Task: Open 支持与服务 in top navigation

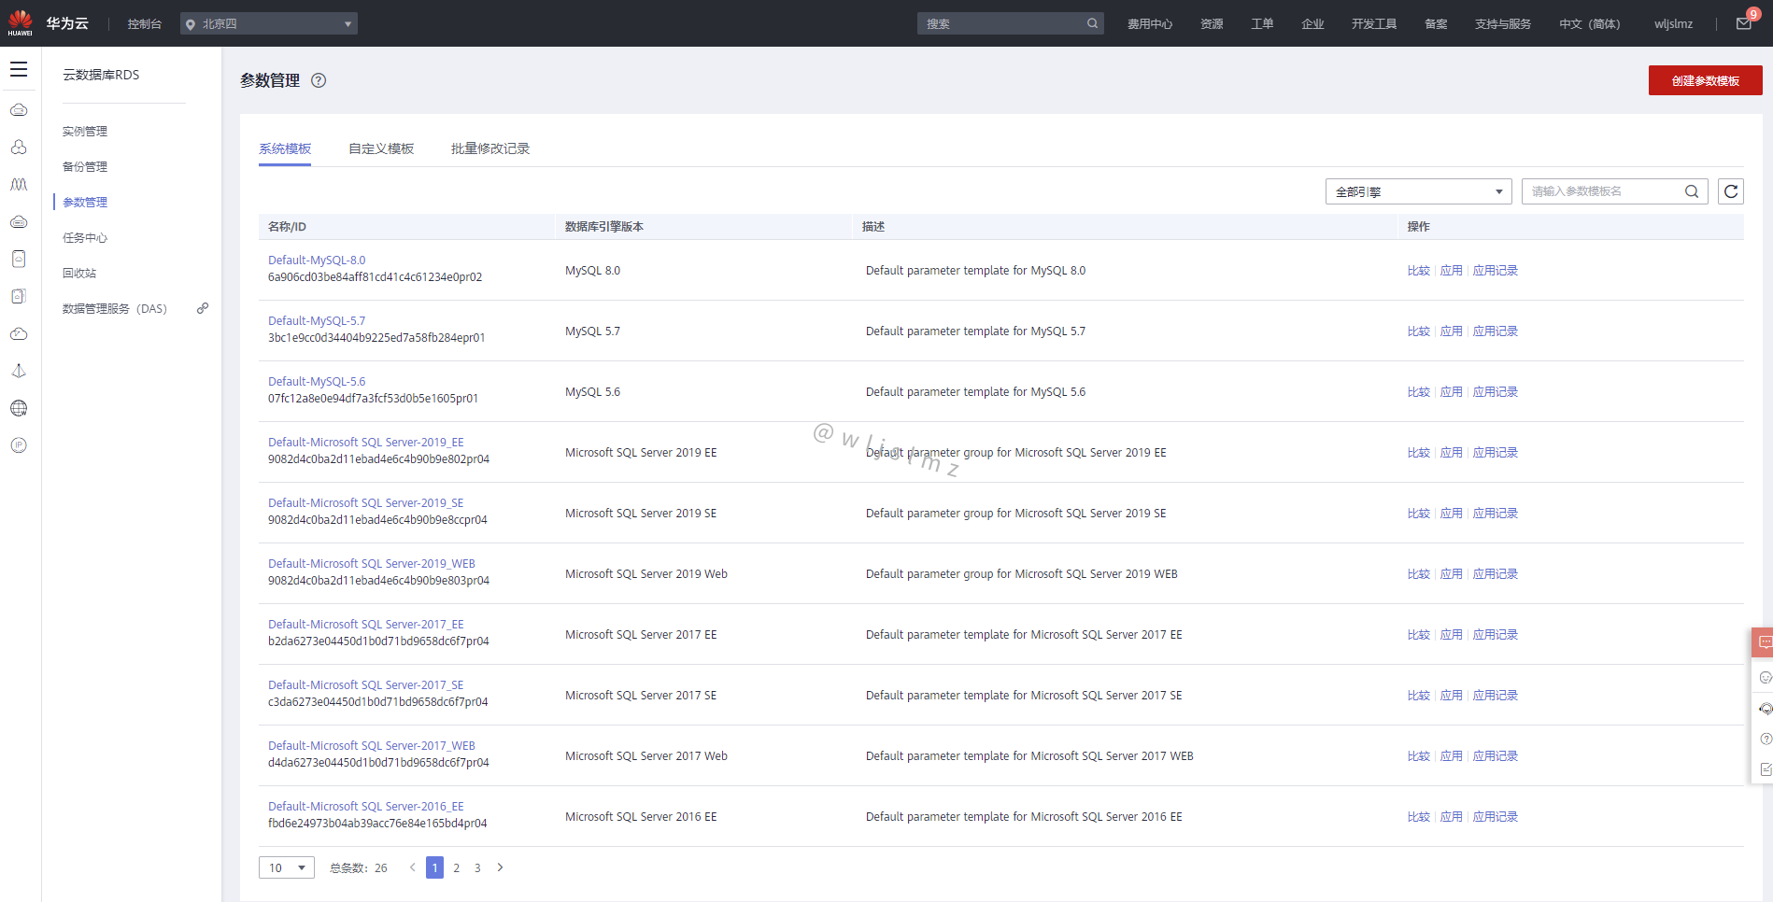Action: pos(1502,23)
